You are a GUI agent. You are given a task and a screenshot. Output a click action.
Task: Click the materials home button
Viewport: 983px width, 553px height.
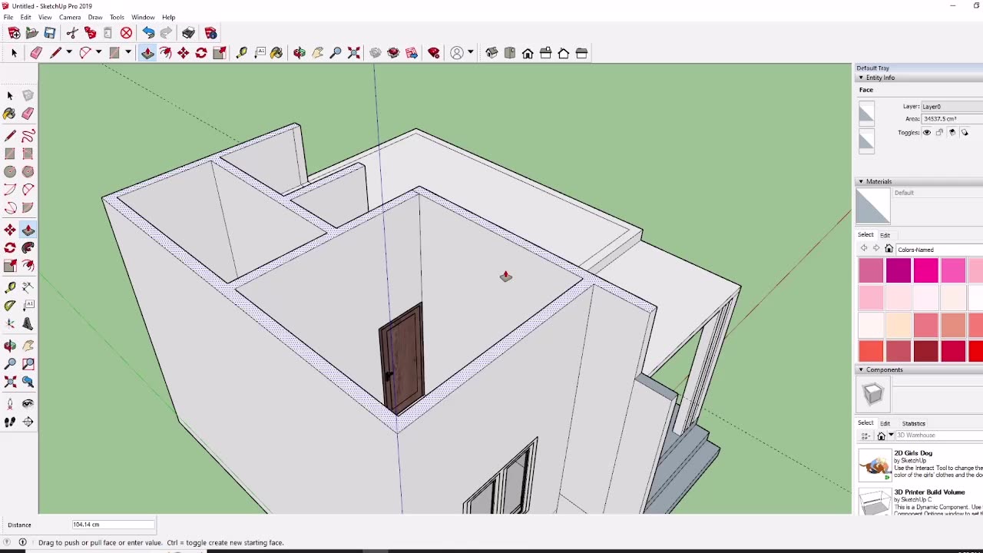(x=889, y=249)
